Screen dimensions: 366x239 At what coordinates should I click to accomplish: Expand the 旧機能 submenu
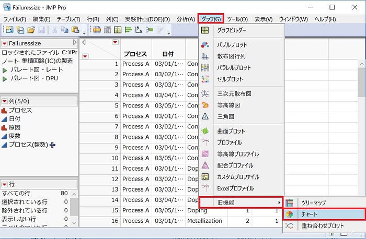[x=241, y=202]
